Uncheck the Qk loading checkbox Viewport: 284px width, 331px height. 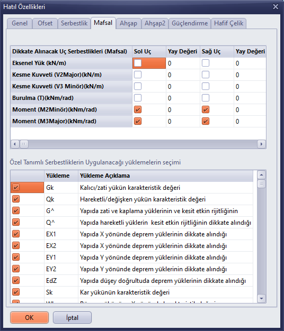(x=16, y=199)
